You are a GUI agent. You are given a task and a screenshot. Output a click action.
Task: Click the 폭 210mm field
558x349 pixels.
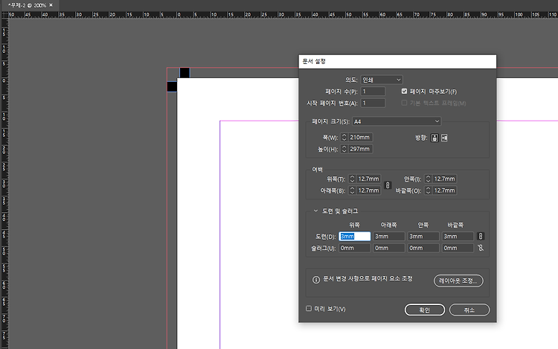[x=360, y=138]
